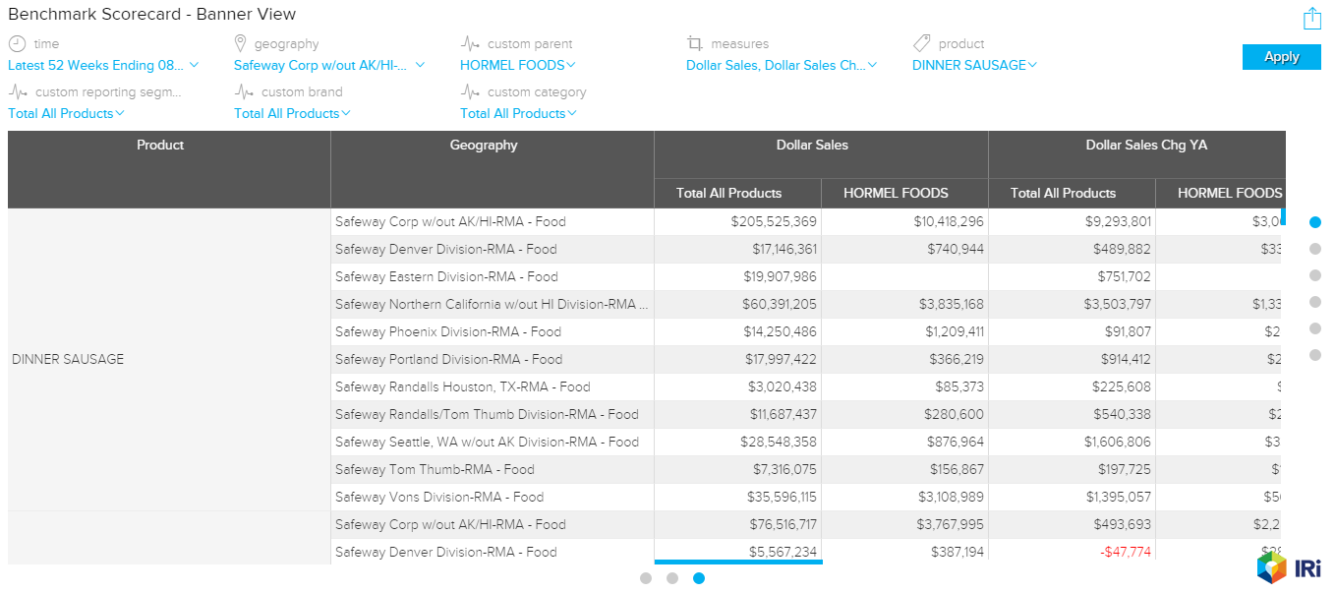The width and height of the screenshot is (1335, 593).
Task: Expand the HORMEL FOODS parent dropdown
Action: [x=517, y=66]
